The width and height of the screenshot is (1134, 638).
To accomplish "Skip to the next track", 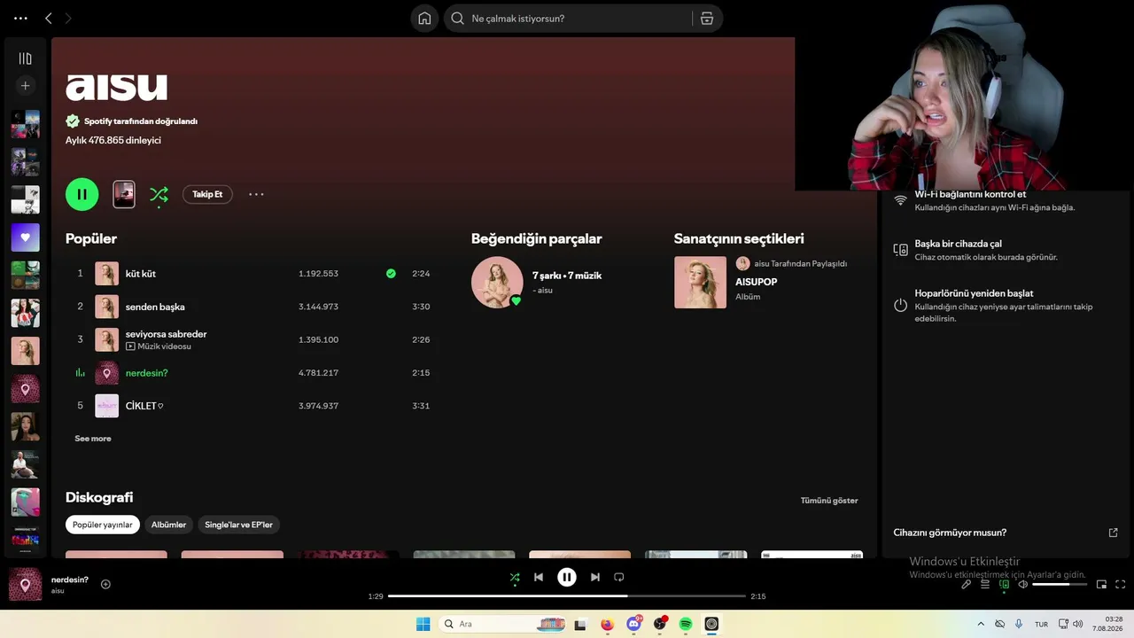I will click(595, 577).
